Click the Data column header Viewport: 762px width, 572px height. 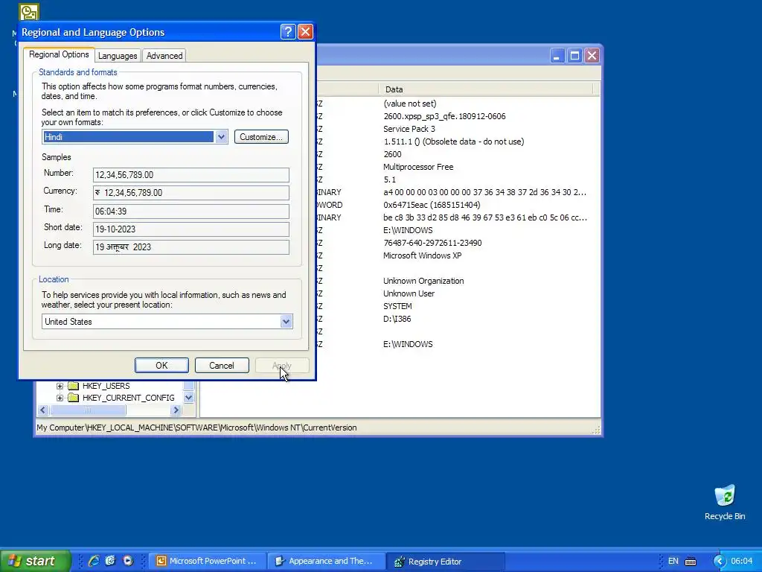point(485,89)
